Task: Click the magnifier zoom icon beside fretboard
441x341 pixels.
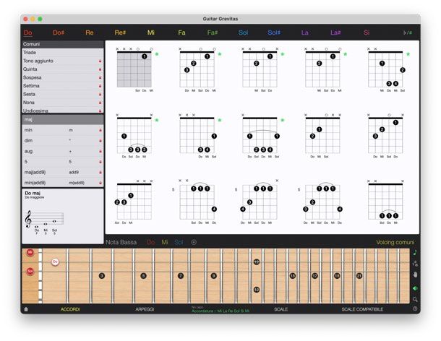Action: 415,299
